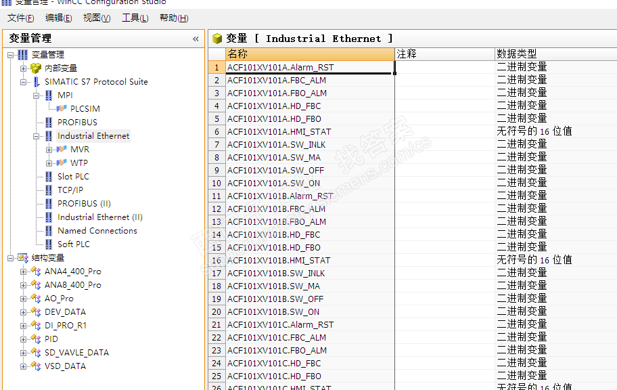Collapse the MPI tree node
Viewport: 617px width, 390px height.
coord(37,95)
